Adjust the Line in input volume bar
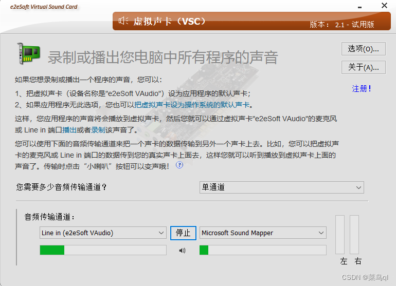 103,250
